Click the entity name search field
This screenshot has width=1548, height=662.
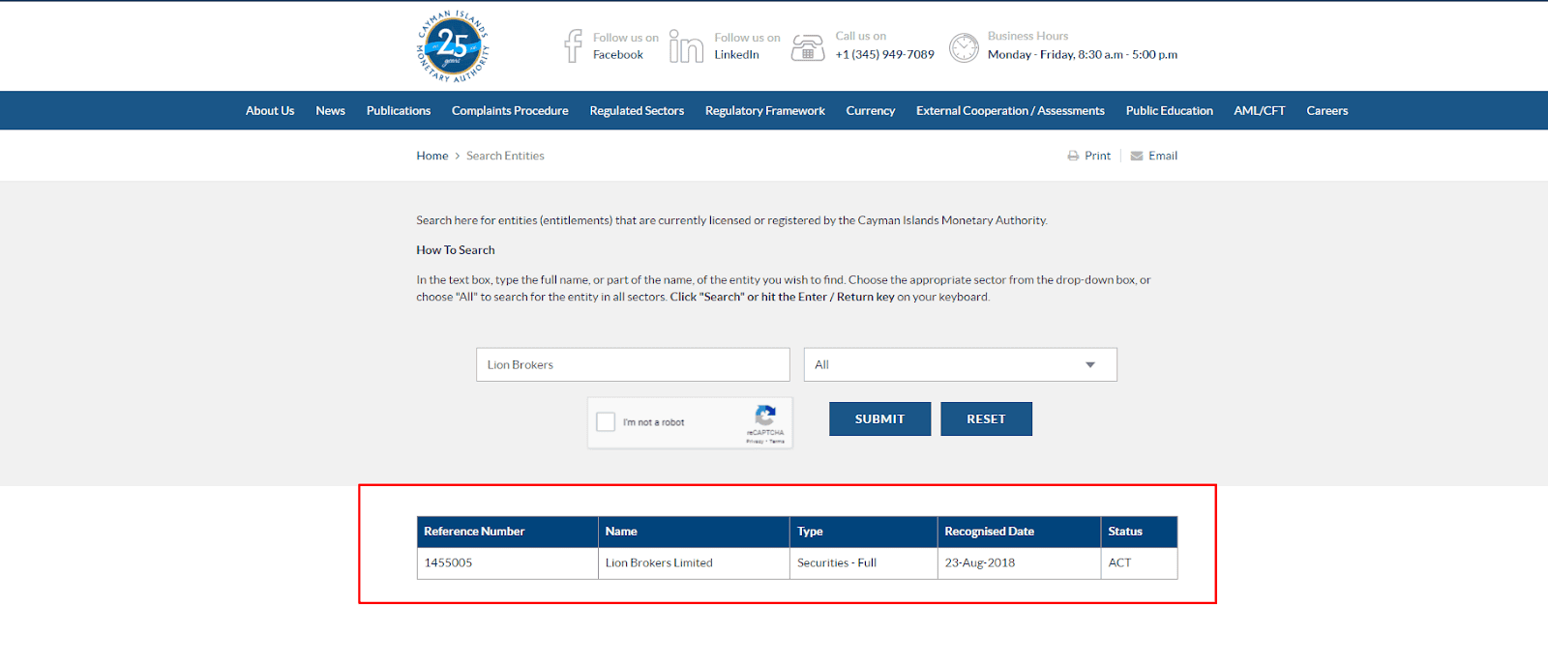(633, 364)
